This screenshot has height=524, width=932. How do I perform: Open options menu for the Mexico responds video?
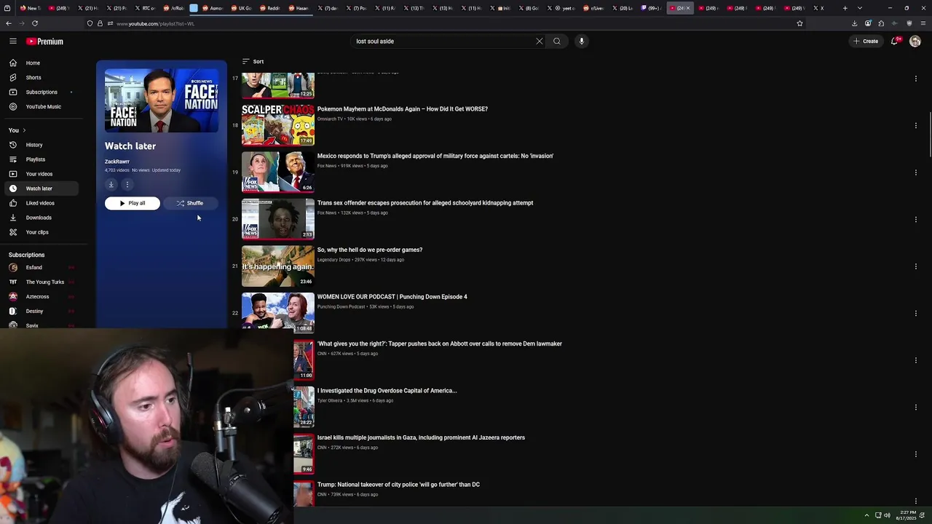pyautogui.click(x=916, y=172)
